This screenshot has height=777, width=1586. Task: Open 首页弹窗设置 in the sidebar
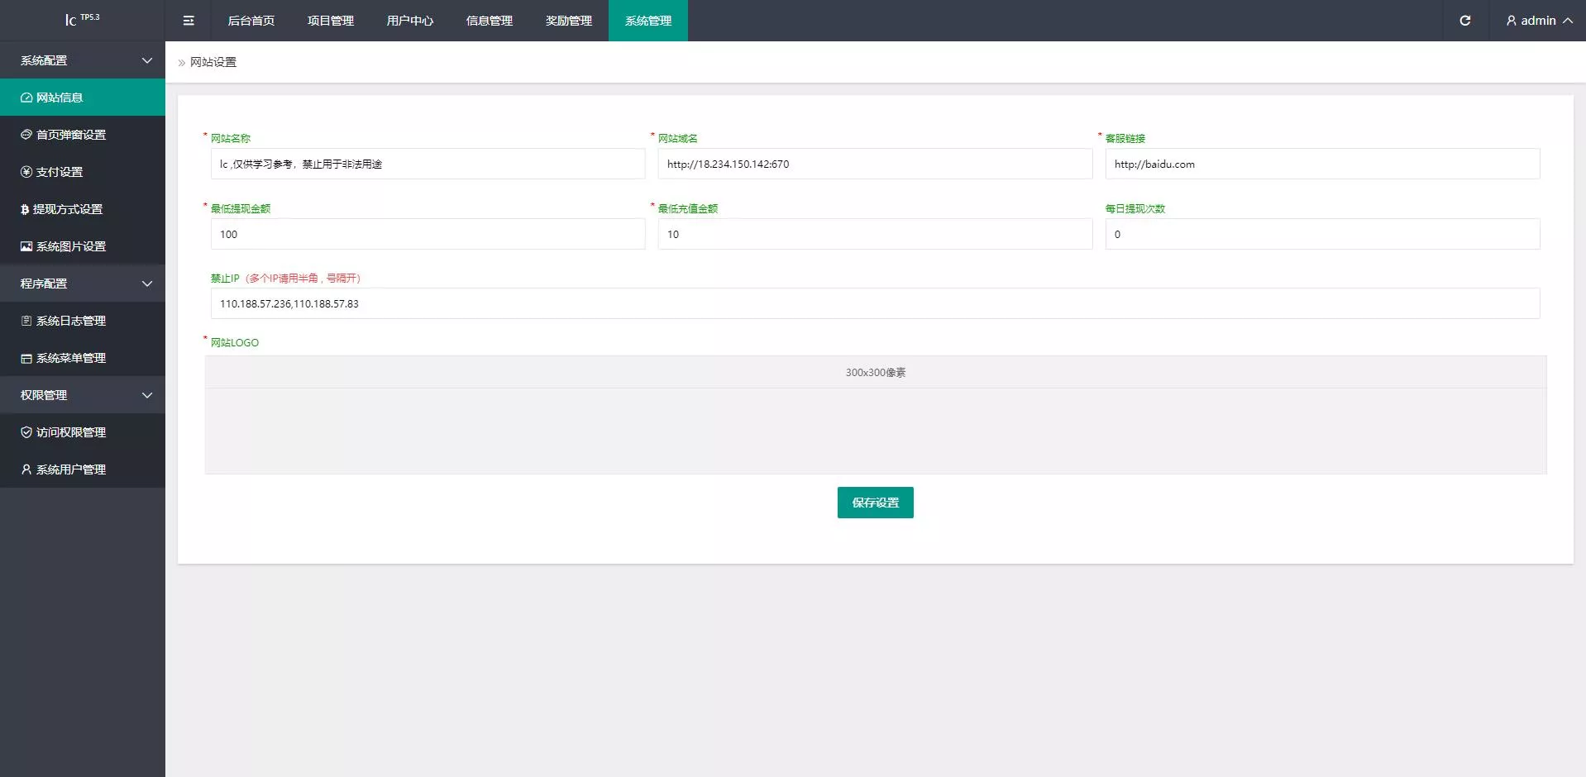pos(71,135)
